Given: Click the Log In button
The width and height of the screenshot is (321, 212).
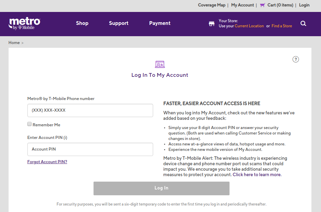Looking at the screenshot, I should click(x=161, y=188).
